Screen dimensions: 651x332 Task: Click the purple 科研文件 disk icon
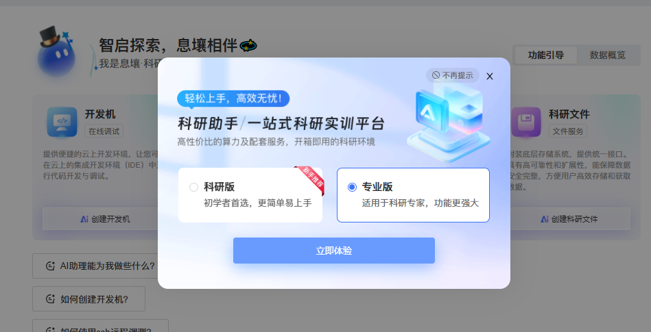(x=526, y=122)
